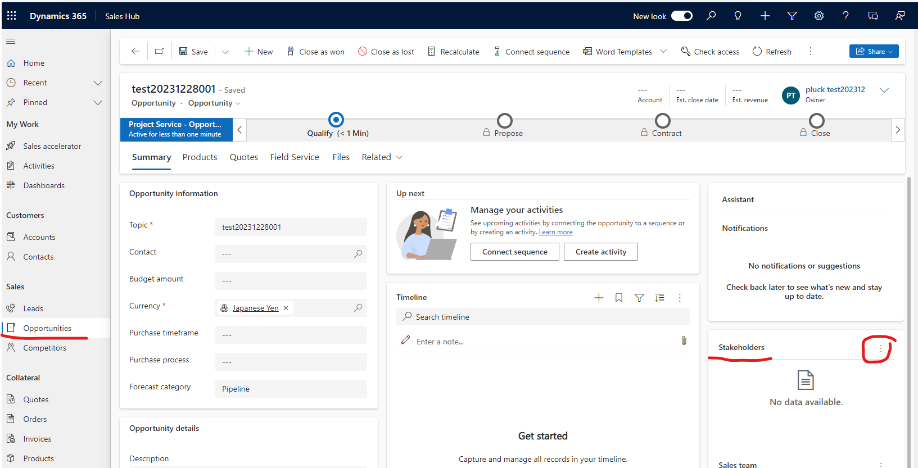Open the Share button dropdown
This screenshot has width=918, height=468.
[x=874, y=51]
